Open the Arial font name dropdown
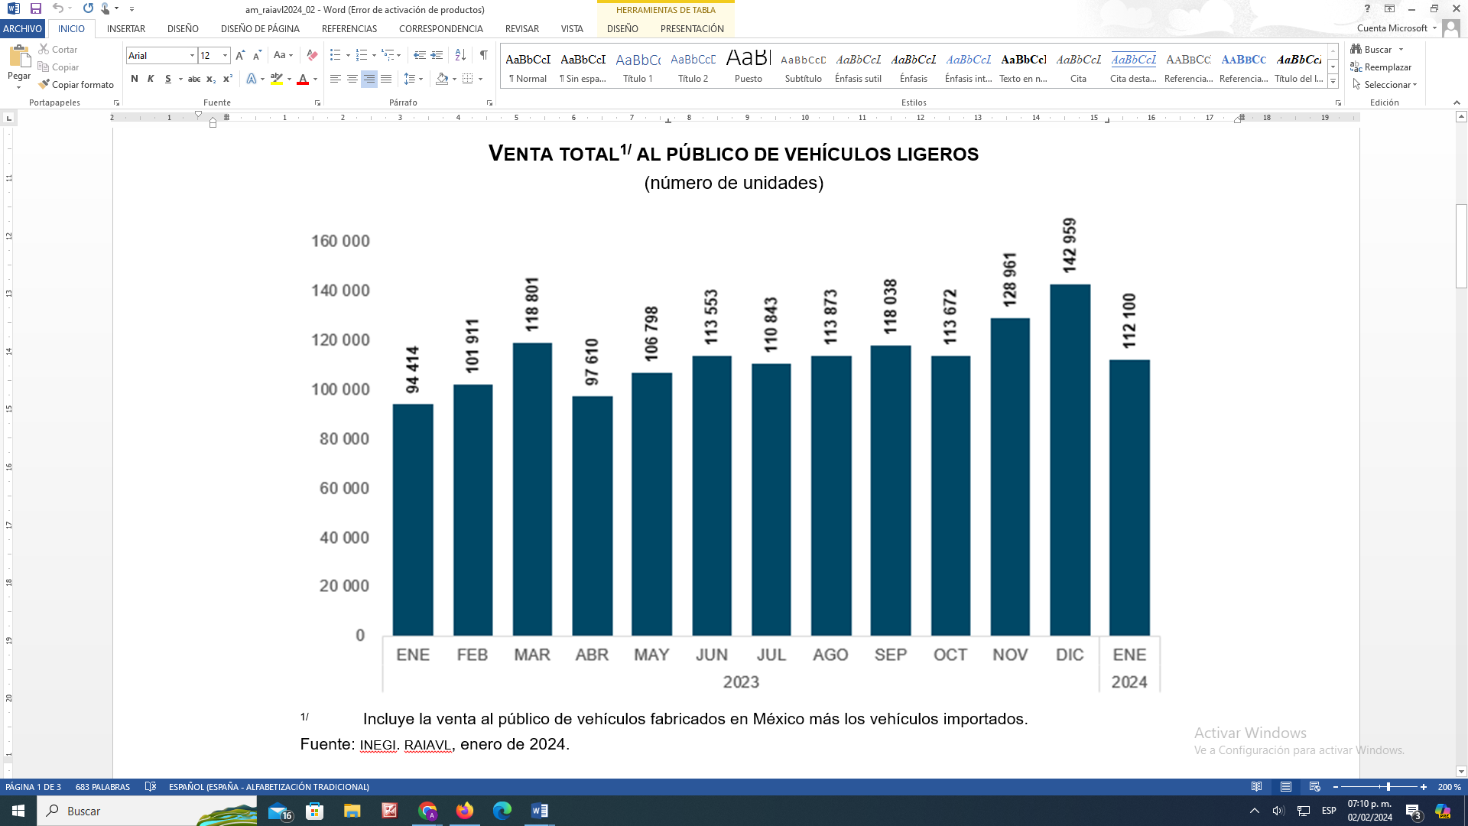 pyautogui.click(x=192, y=55)
